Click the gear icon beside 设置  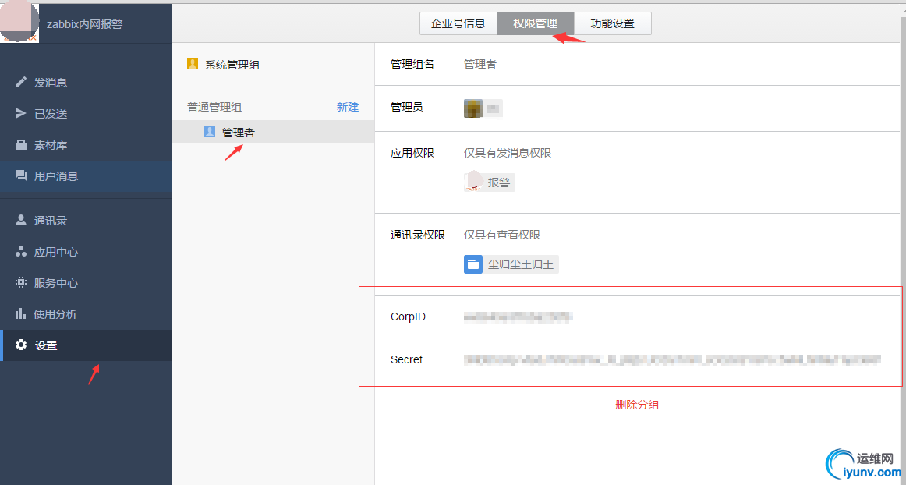[21, 345]
